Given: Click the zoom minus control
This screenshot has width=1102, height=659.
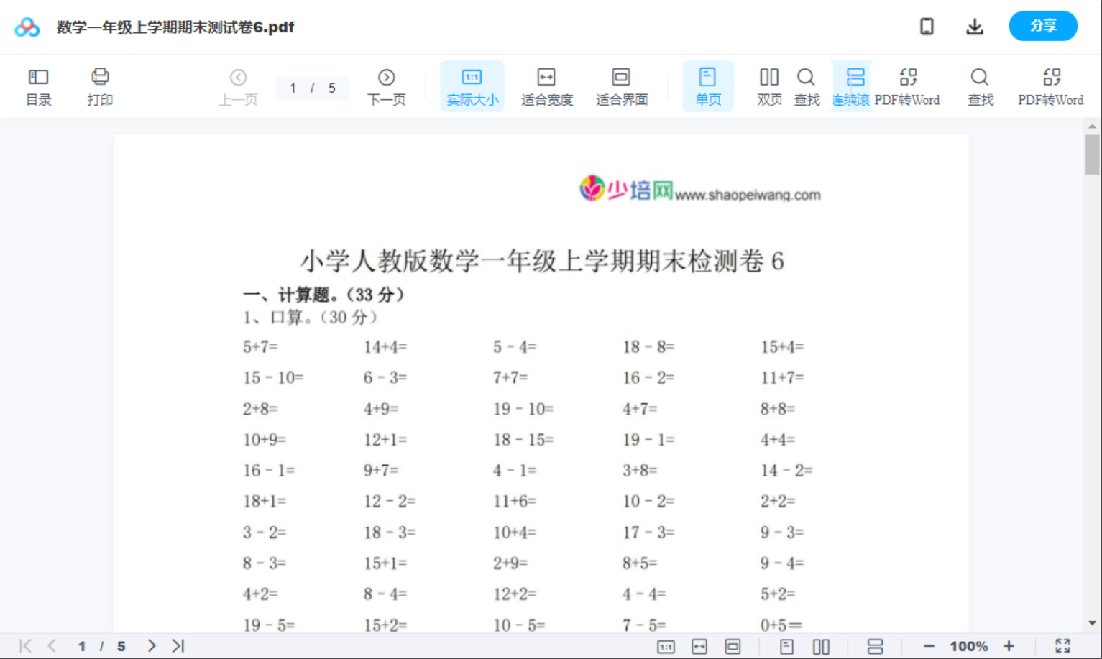Looking at the screenshot, I should click(928, 645).
